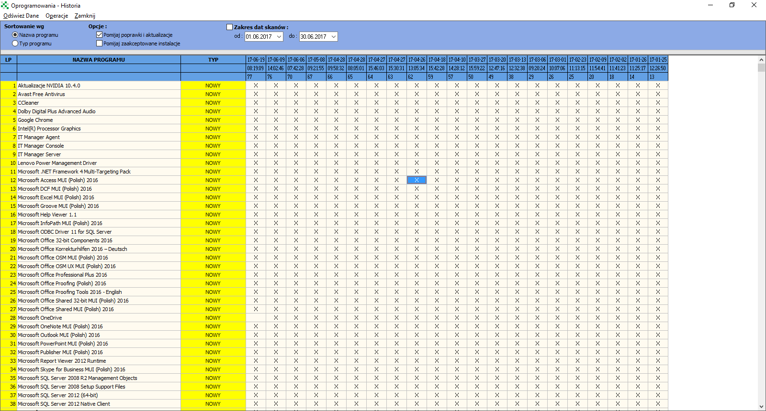Select "Microsoft Report Viewer 2012 Runtime" name
Image resolution: width=766 pixels, height=411 pixels.
point(62,361)
